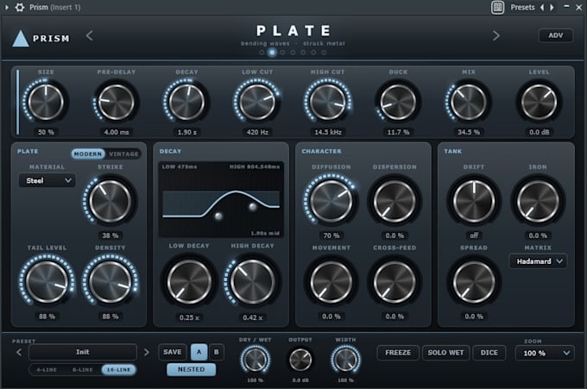The width and height of the screenshot is (587, 389).
Task: Select the B comparison slot
Action: (216, 352)
